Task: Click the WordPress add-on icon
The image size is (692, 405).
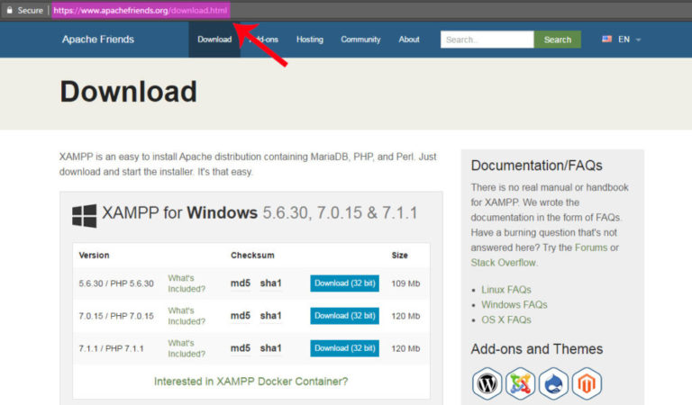Action: (487, 383)
